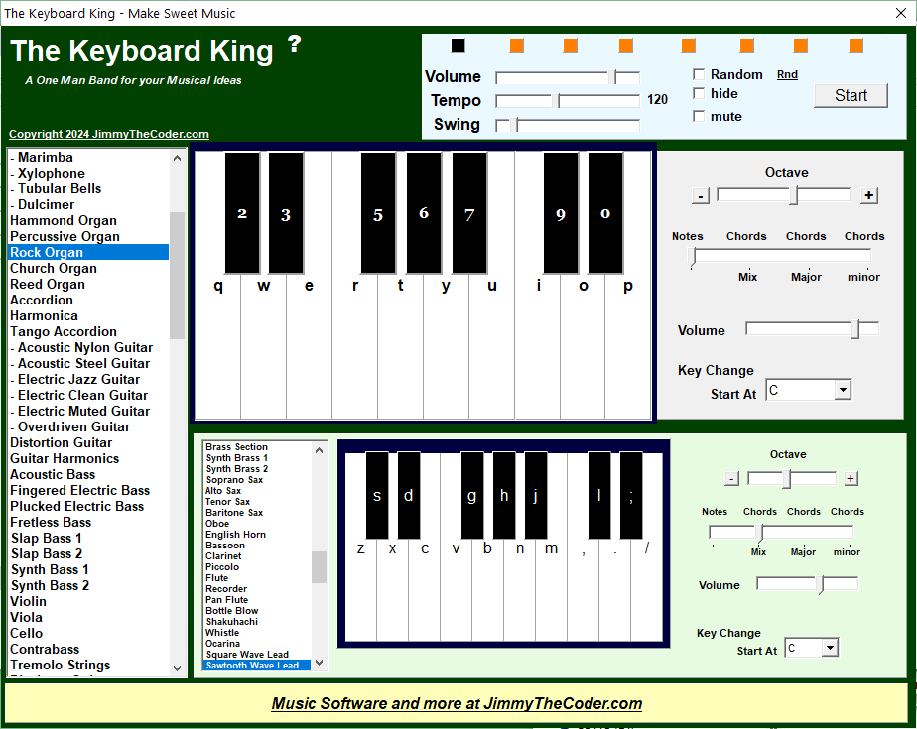Image resolution: width=917 pixels, height=729 pixels.
Task: Adjust the Swing slider
Action: tap(568, 125)
